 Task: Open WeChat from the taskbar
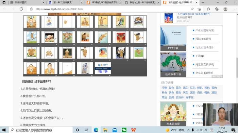(x=124, y=130)
